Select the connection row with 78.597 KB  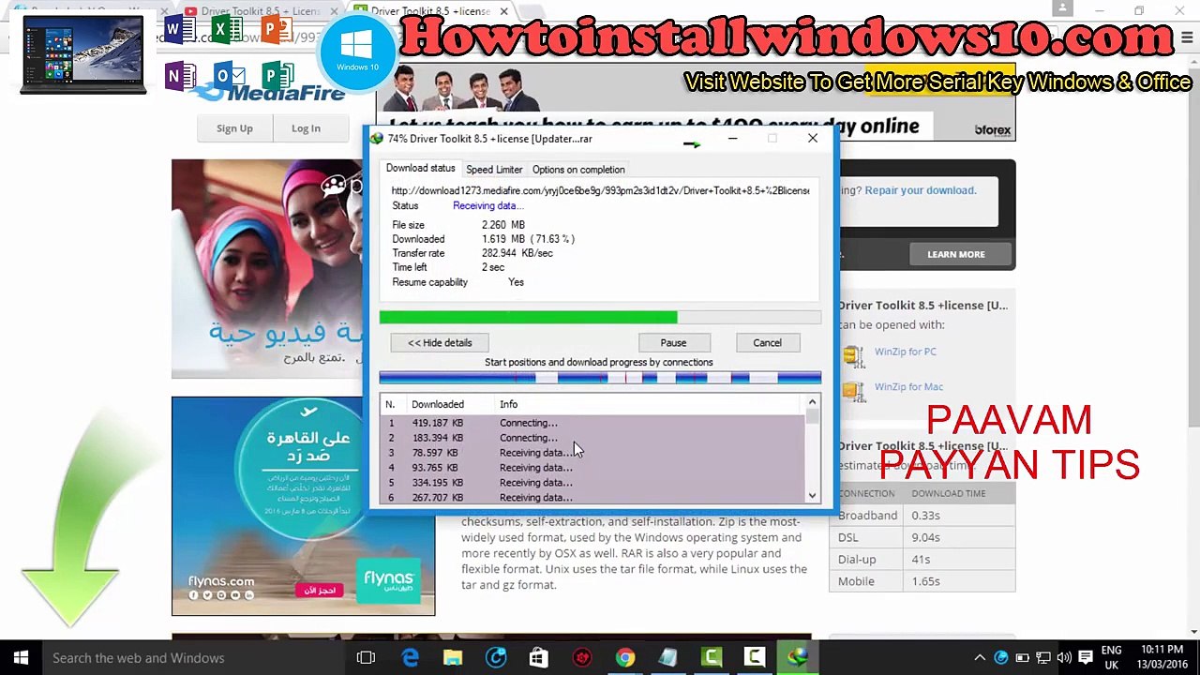click(592, 453)
